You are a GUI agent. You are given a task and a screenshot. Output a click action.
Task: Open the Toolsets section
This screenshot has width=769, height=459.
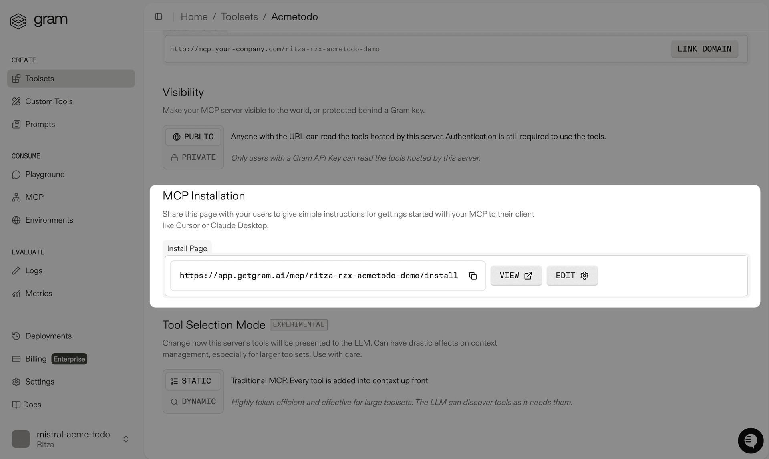40,79
